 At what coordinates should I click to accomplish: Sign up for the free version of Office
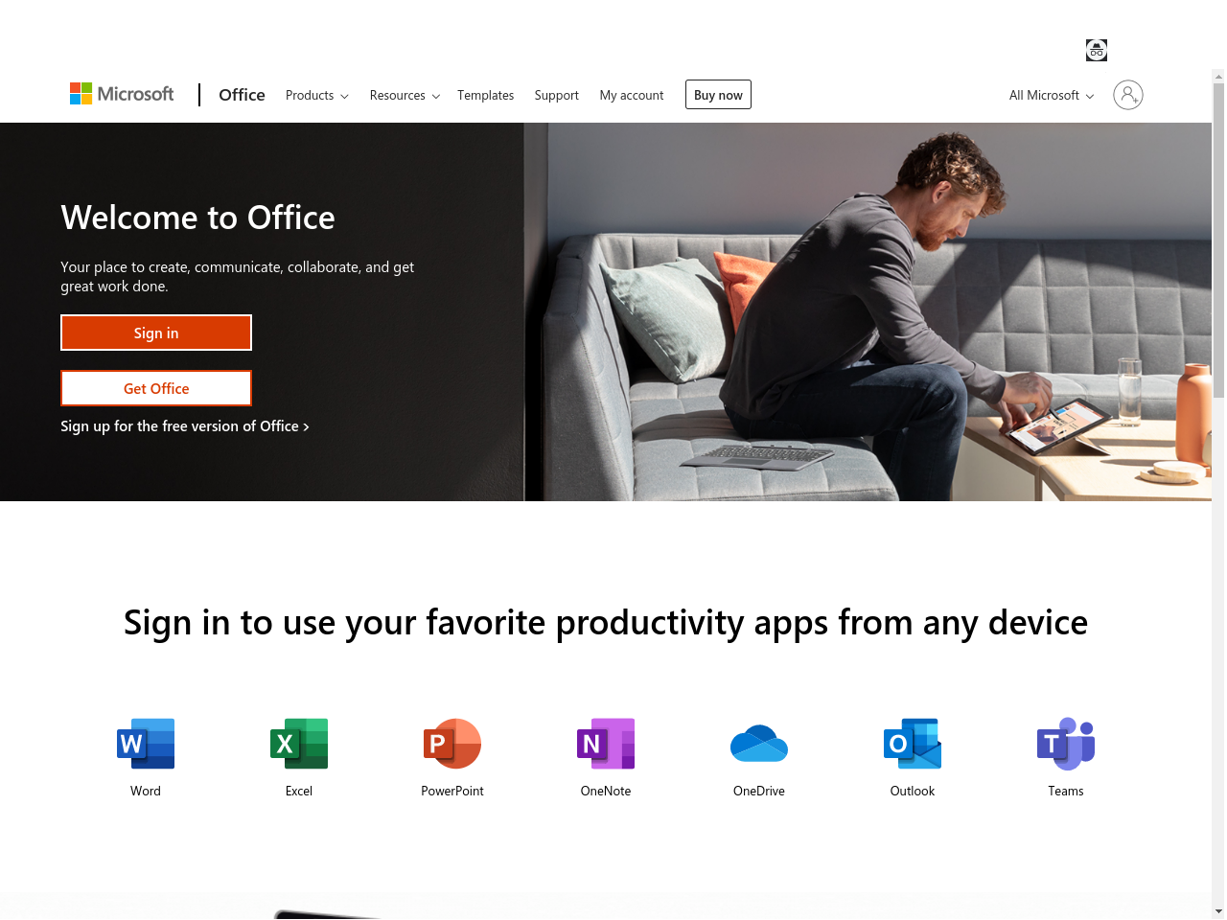pos(185,426)
